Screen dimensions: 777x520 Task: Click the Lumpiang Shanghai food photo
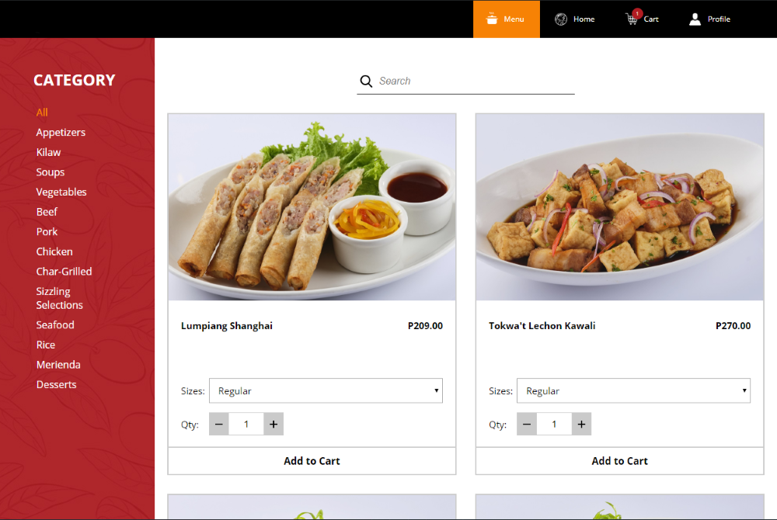(312, 207)
